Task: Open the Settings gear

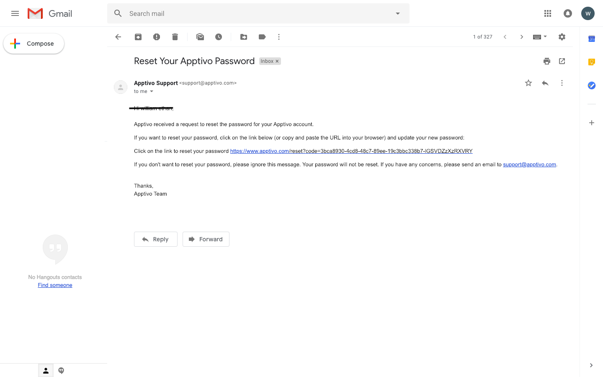Action: point(562,37)
